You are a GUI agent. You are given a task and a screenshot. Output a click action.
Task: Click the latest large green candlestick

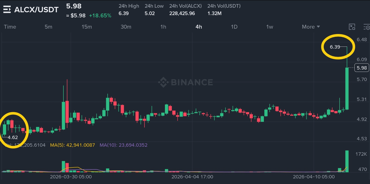(x=347, y=88)
